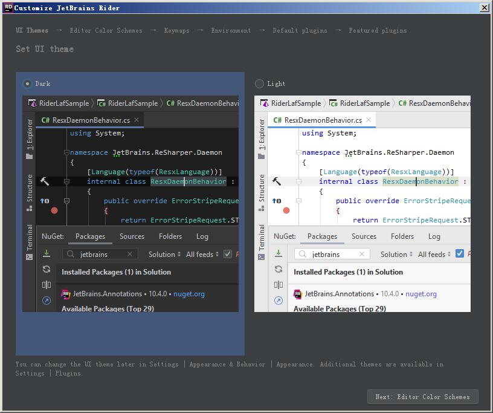Collapse namespace fold marker in Light preview

tap(298, 152)
